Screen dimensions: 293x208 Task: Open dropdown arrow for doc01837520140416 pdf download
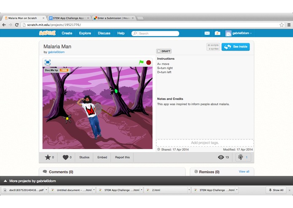(x=46, y=190)
